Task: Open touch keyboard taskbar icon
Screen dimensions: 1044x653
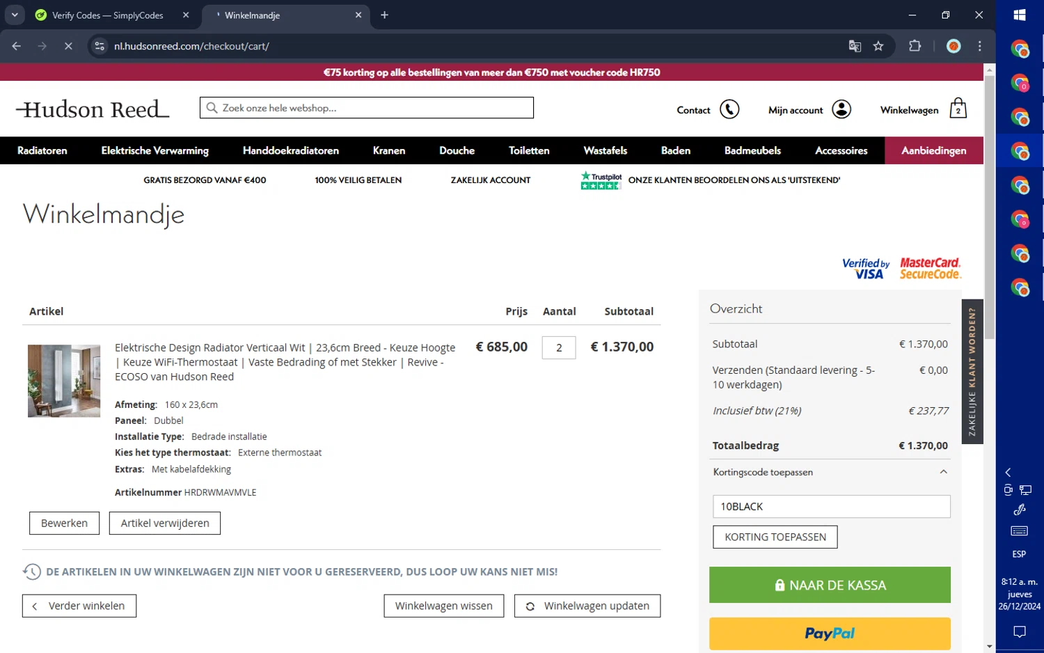Action: point(1020,531)
